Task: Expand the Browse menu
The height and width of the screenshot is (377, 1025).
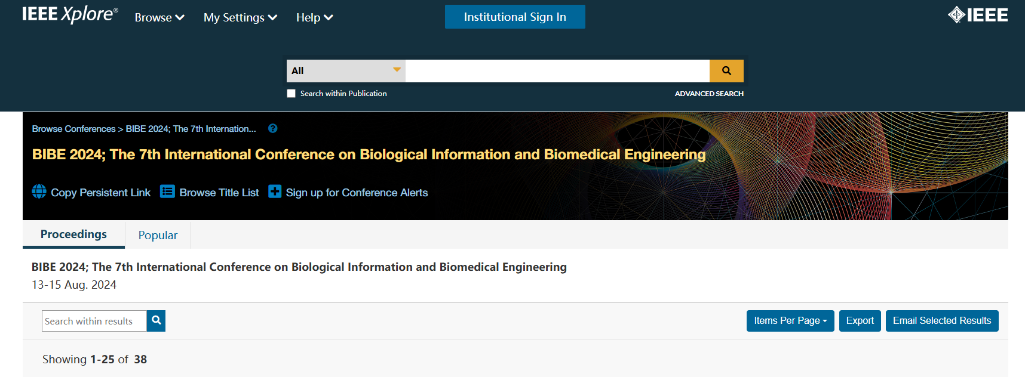Action: tap(159, 18)
